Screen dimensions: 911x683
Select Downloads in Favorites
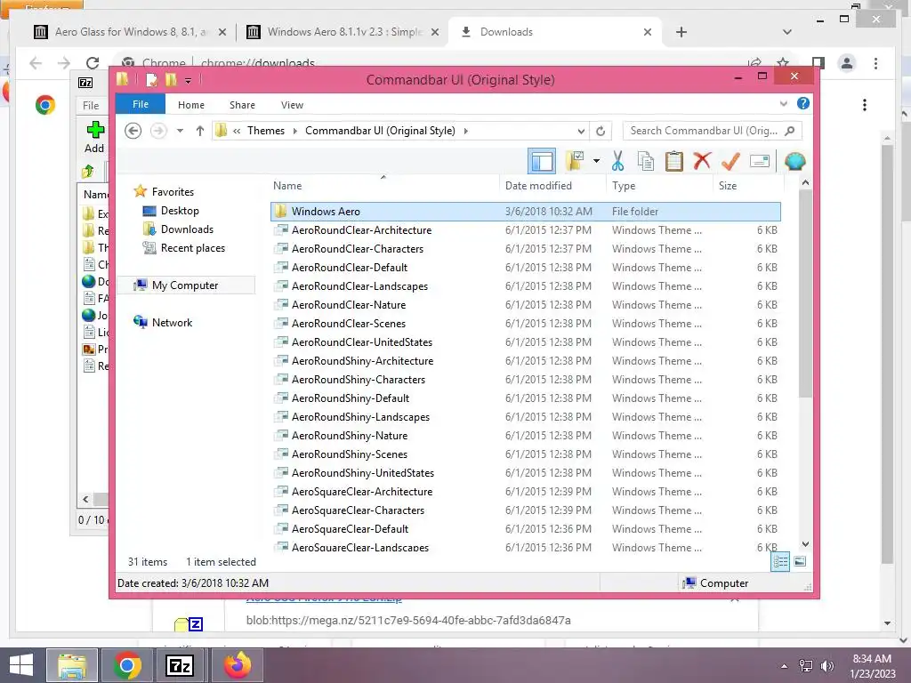point(187,229)
